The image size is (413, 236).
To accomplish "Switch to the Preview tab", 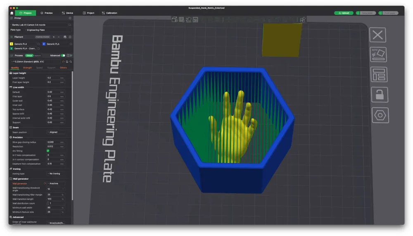I will [x=47, y=13].
